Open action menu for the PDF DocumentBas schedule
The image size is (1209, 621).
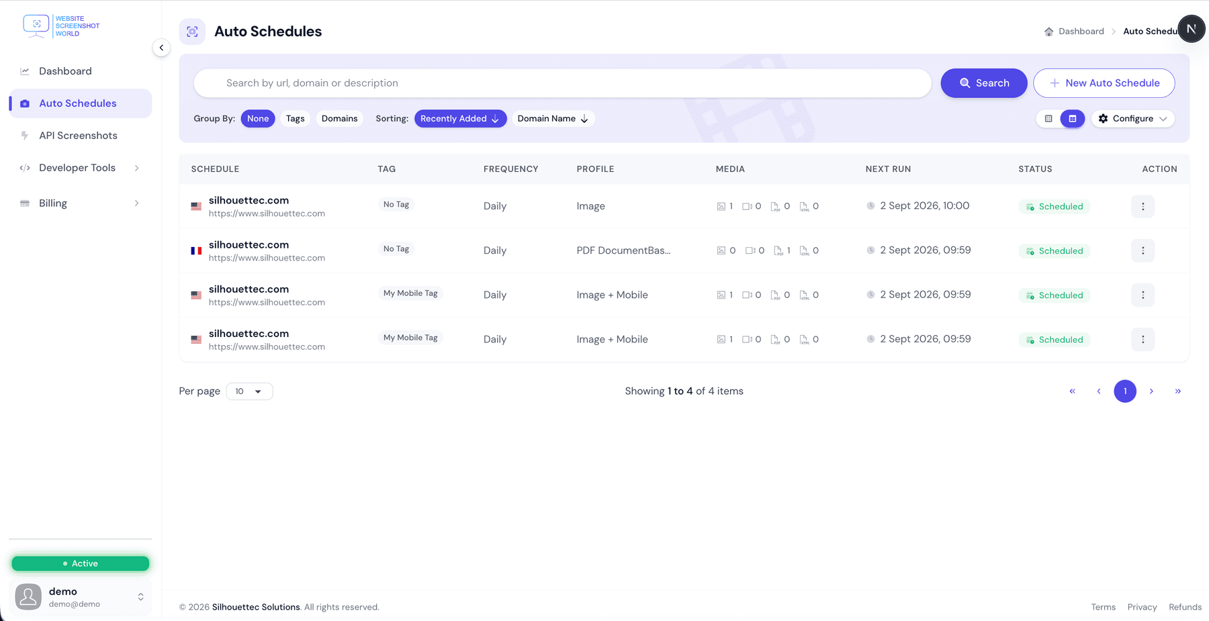pyautogui.click(x=1143, y=250)
